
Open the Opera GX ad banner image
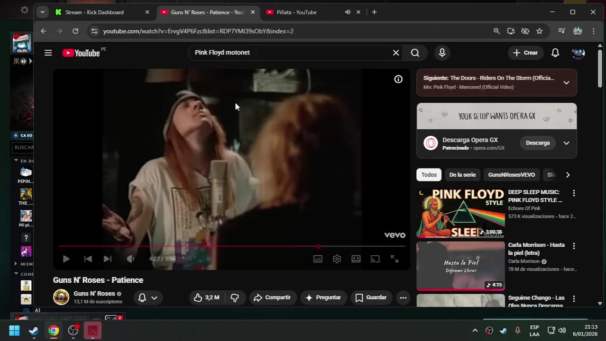[496, 116]
